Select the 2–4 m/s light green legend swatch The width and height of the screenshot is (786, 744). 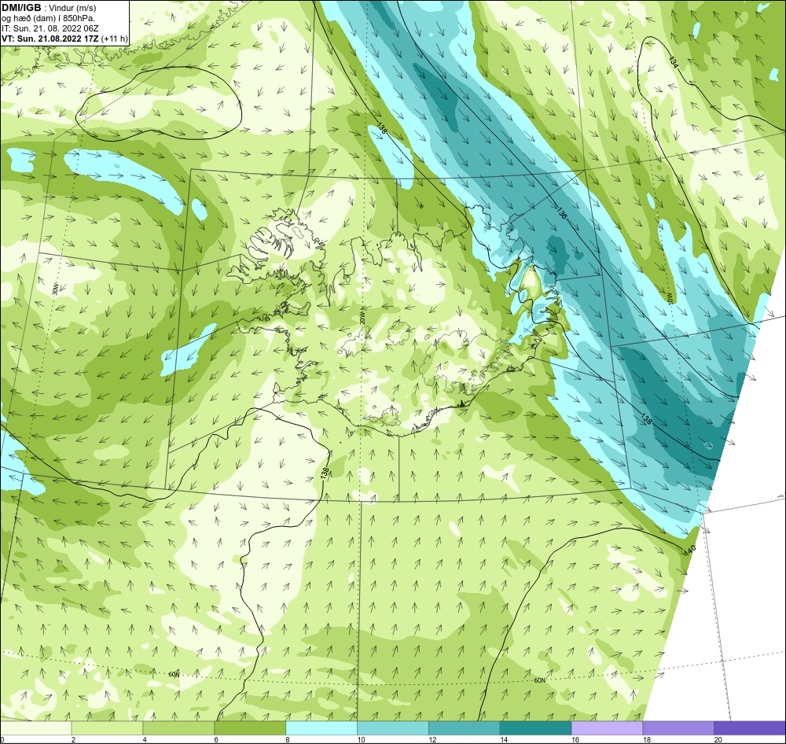(107, 728)
